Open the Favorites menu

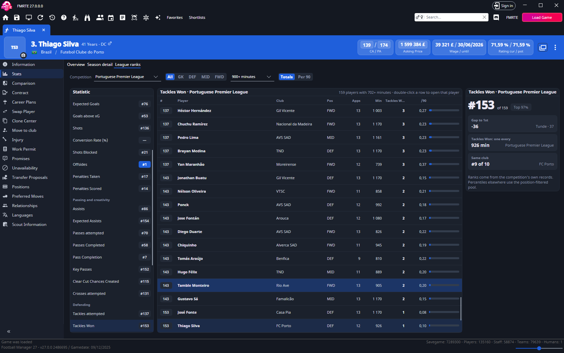(175, 17)
